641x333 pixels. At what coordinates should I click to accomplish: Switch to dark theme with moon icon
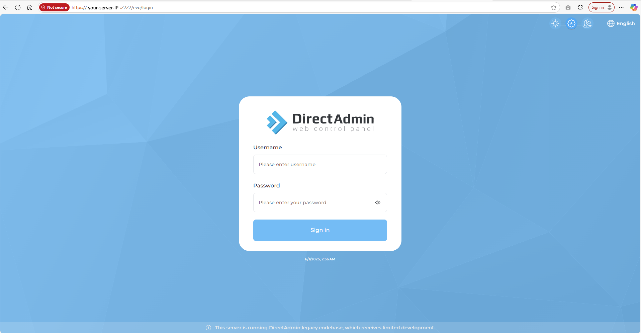[x=587, y=23]
